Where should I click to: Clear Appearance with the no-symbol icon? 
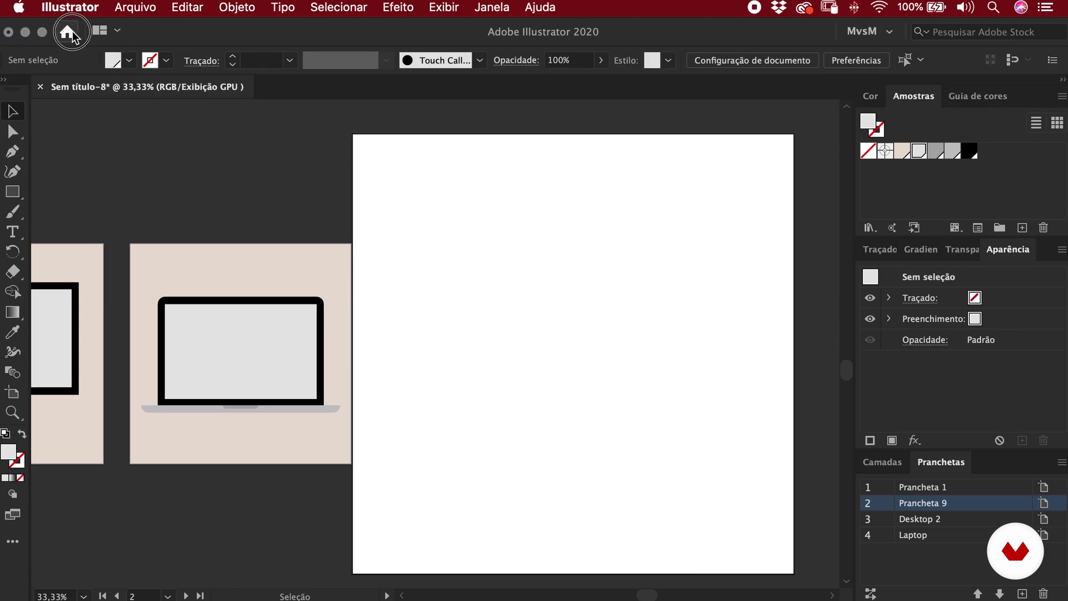[1000, 441]
